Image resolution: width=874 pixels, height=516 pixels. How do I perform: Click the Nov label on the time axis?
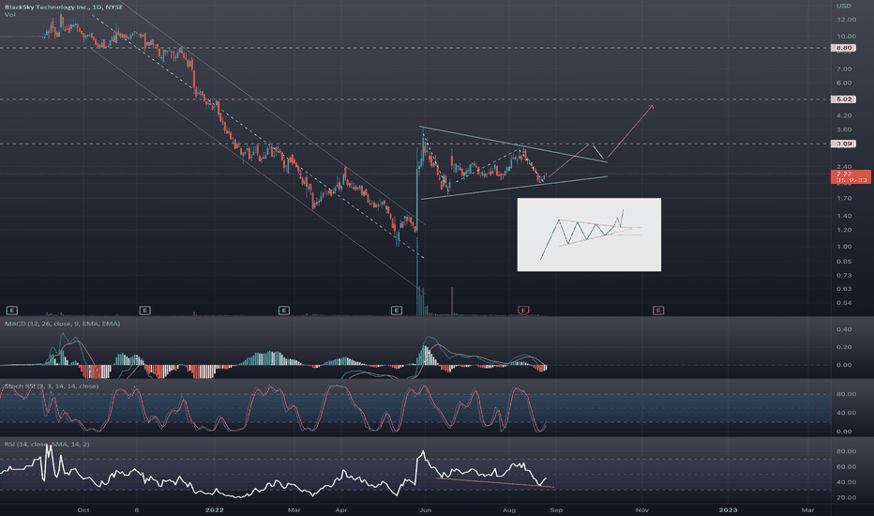[x=642, y=509]
